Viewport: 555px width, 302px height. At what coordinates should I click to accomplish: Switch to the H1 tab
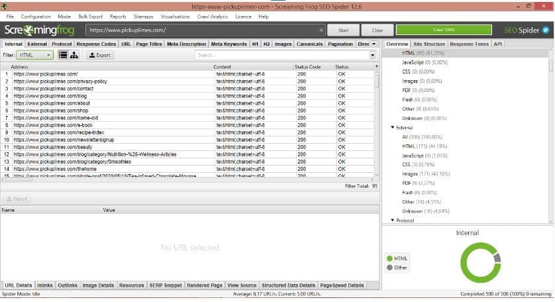(255, 44)
